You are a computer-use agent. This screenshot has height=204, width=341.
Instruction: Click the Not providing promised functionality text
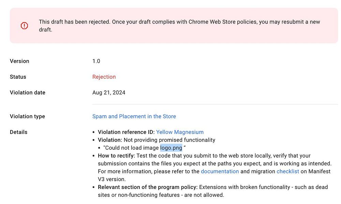click(169, 140)
